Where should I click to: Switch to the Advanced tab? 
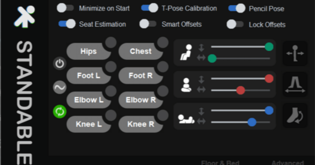287,163
